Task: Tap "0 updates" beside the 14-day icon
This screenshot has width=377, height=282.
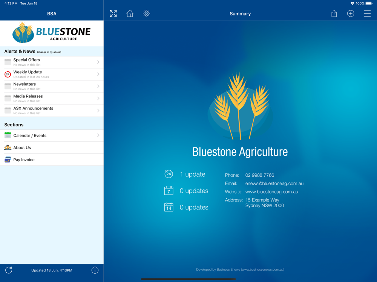Action: click(194, 208)
